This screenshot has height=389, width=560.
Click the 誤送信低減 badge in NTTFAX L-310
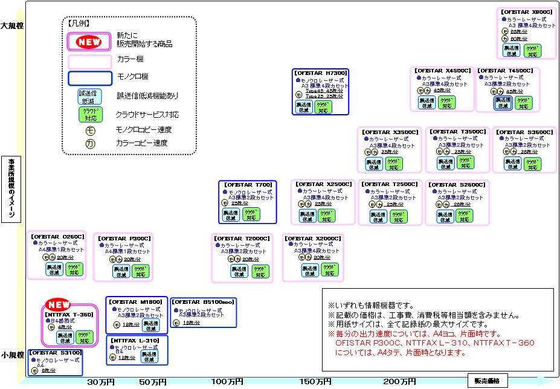point(149,356)
